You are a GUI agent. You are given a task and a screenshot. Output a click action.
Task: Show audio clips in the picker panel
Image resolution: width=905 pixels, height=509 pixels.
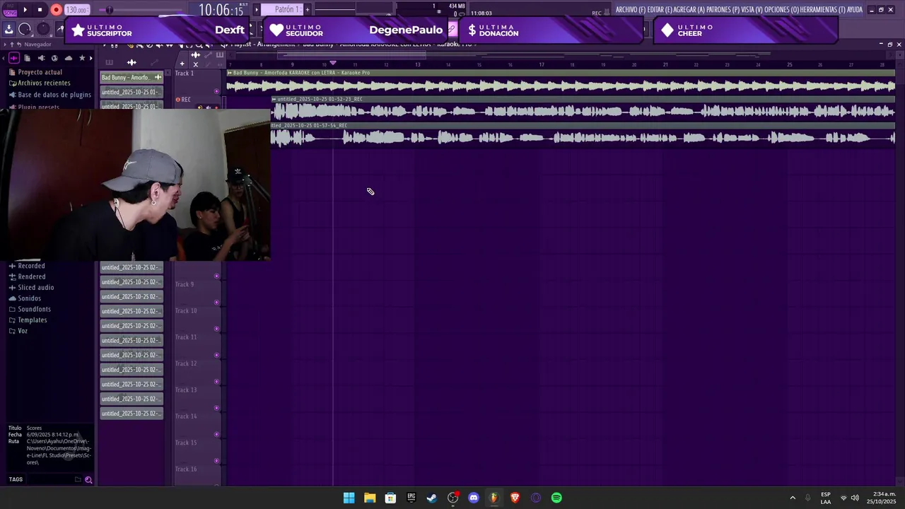[132, 62]
